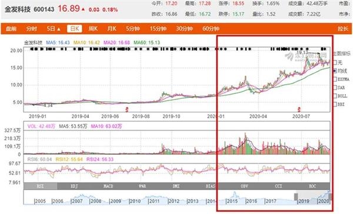Click the highlighted 2019 range window in overview
Viewport: 353px width, 214px height.
[x=313, y=198]
